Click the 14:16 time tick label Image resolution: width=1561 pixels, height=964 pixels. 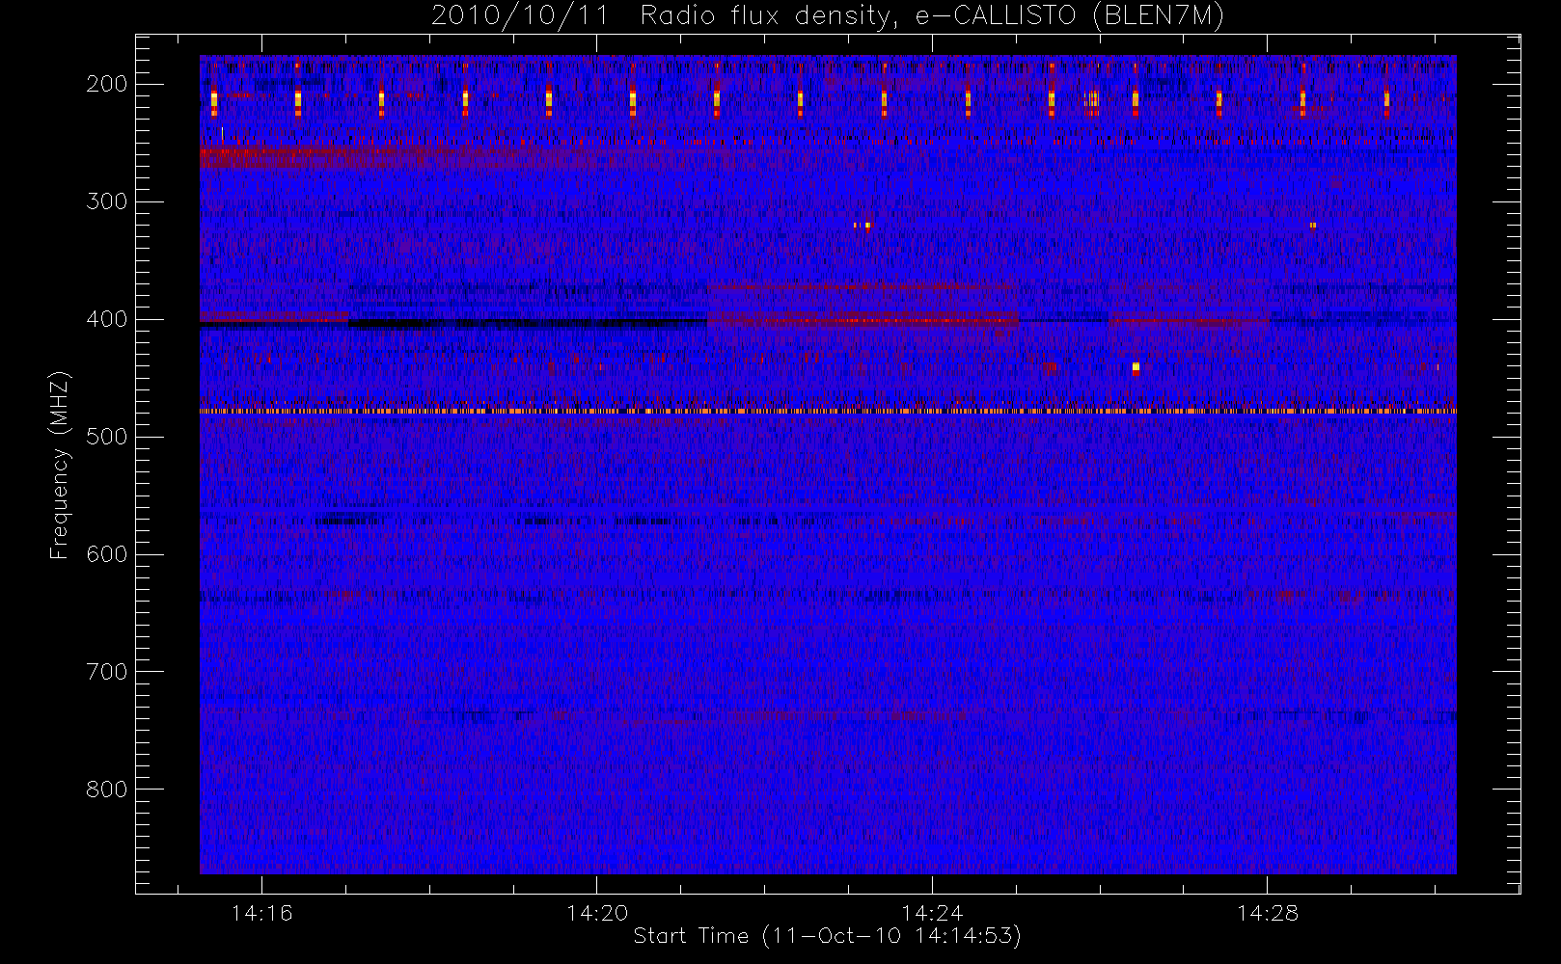(261, 913)
